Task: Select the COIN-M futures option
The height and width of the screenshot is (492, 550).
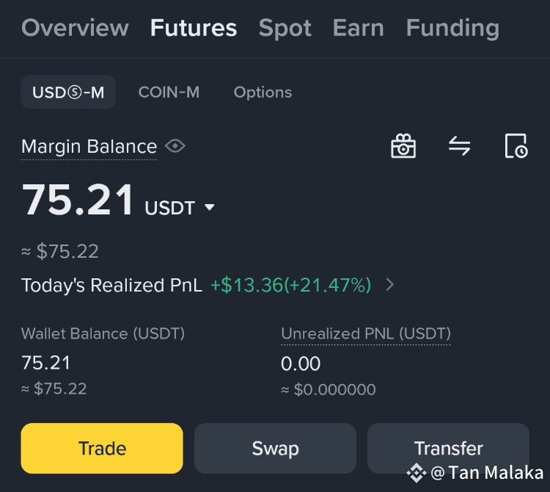Action: click(169, 93)
